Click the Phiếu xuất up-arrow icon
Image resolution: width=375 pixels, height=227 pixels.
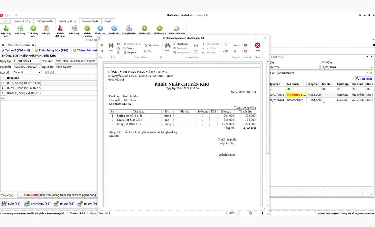[144, 29]
